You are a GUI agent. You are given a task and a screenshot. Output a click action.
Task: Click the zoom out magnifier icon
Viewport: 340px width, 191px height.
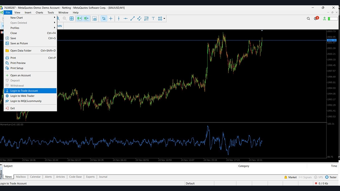click(65, 19)
